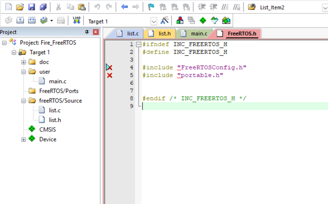Click the "portable.h" include string
The image size is (328, 204).
point(200,75)
